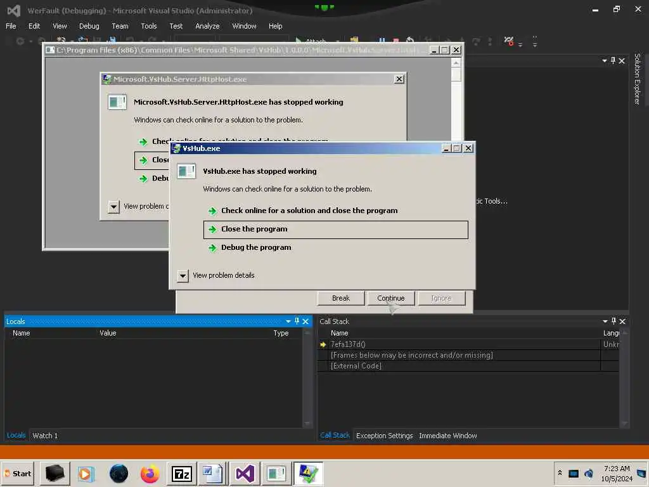This screenshot has width=649, height=487.
Task: Click the dark globe browser taskbar icon
Action: click(x=119, y=473)
